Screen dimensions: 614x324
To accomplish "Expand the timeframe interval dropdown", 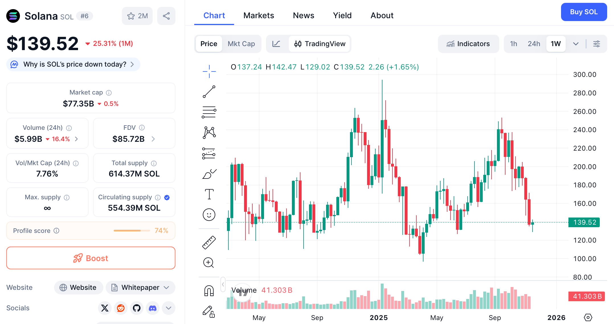I will (576, 44).
